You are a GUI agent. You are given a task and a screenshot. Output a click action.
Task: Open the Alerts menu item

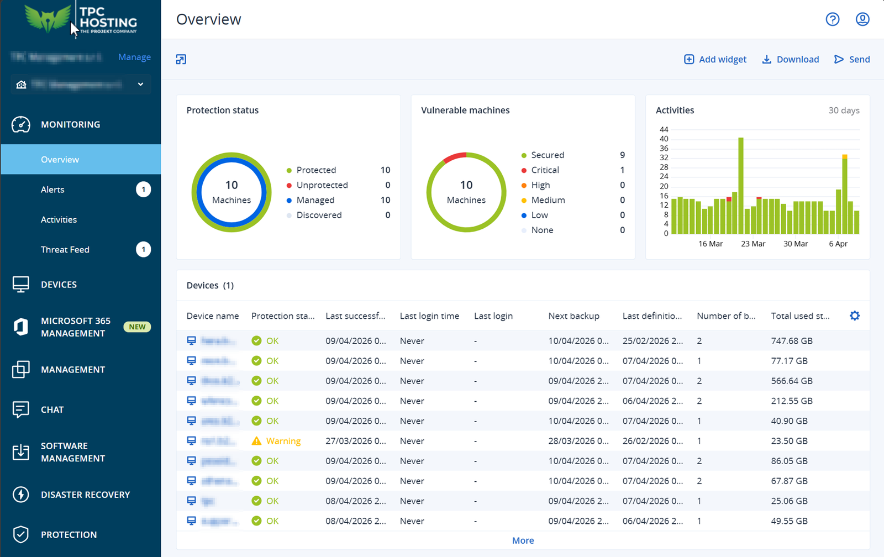click(52, 190)
